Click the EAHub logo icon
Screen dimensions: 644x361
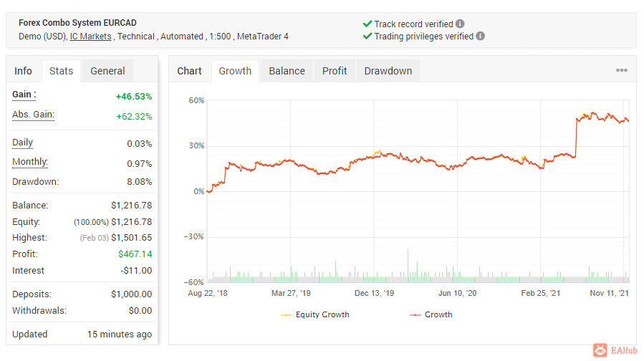click(600, 350)
